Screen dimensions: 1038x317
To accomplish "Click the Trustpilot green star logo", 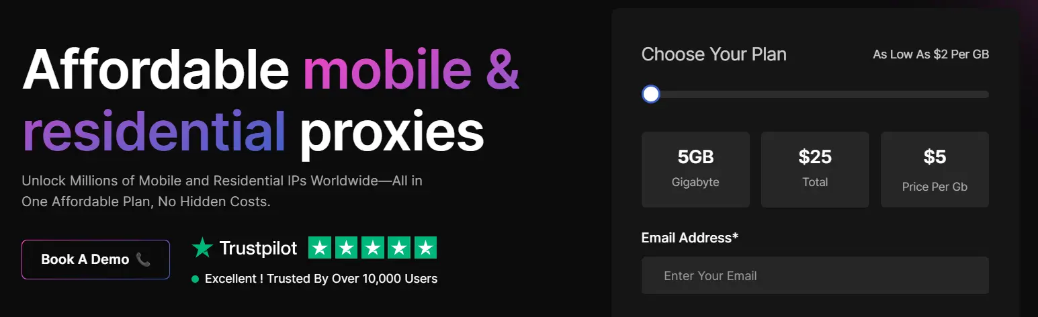I will pyautogui.click(x=202, y=248).
